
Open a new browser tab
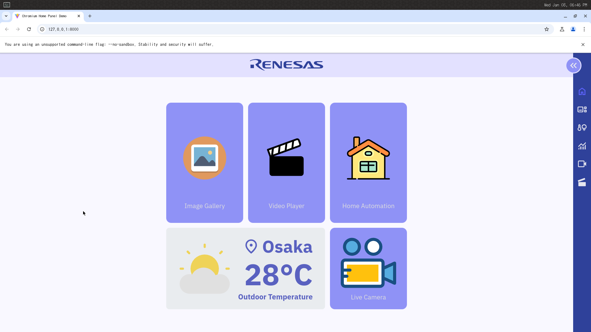tap(90, 16)
